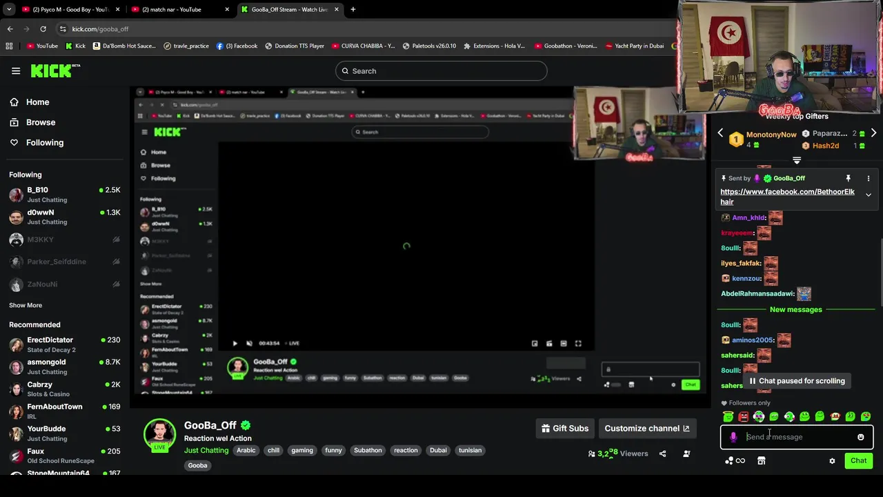Viewport: 883px width, 497px height.
Task: Open the shop storefront icon below chat
Action: tap(761, 460)
